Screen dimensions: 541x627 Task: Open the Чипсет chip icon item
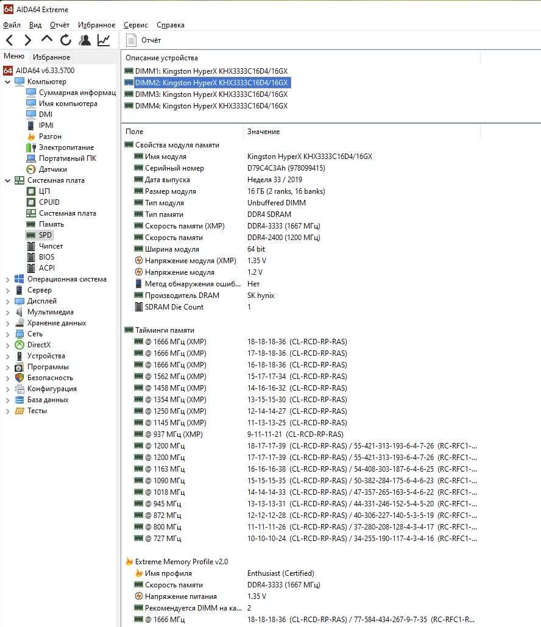(x=31, y=246)
